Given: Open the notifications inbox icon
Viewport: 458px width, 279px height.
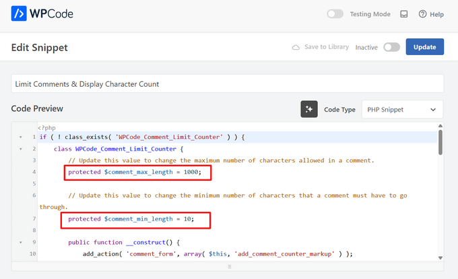Looking at the screenshot, I should 403,14.
